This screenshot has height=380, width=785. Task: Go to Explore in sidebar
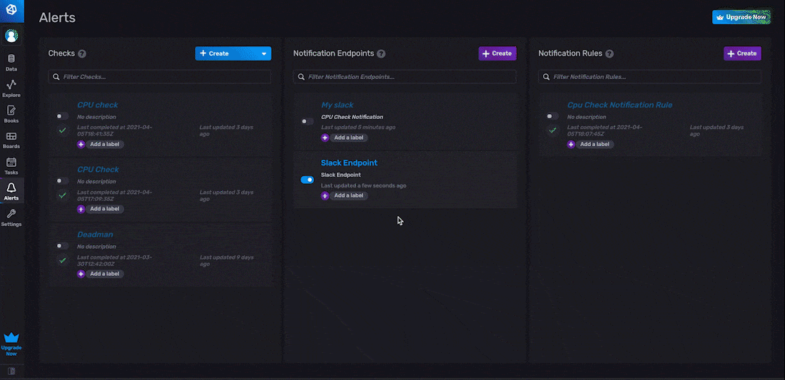click(11, 89)
